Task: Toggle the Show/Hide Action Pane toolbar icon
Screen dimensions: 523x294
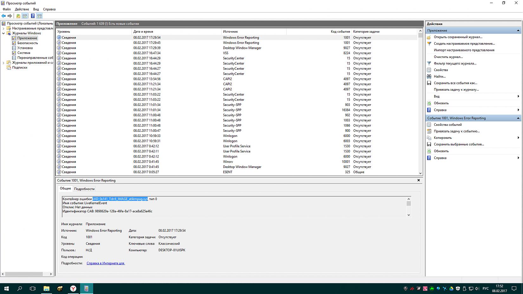Action: pyautogui.click(x=39, y=16)
